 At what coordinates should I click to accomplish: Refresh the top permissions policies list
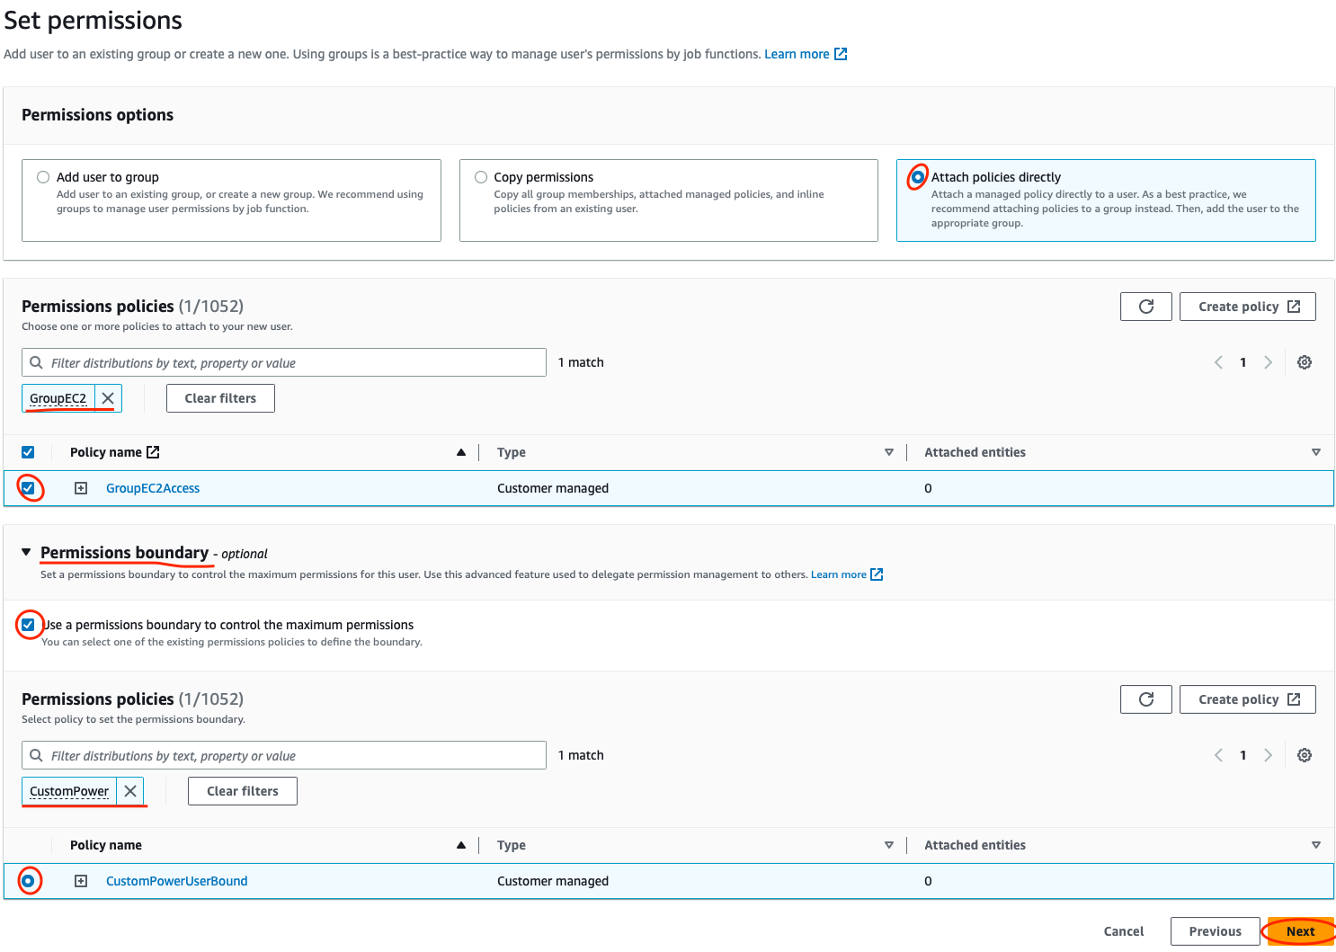(x=1145, y=307)
